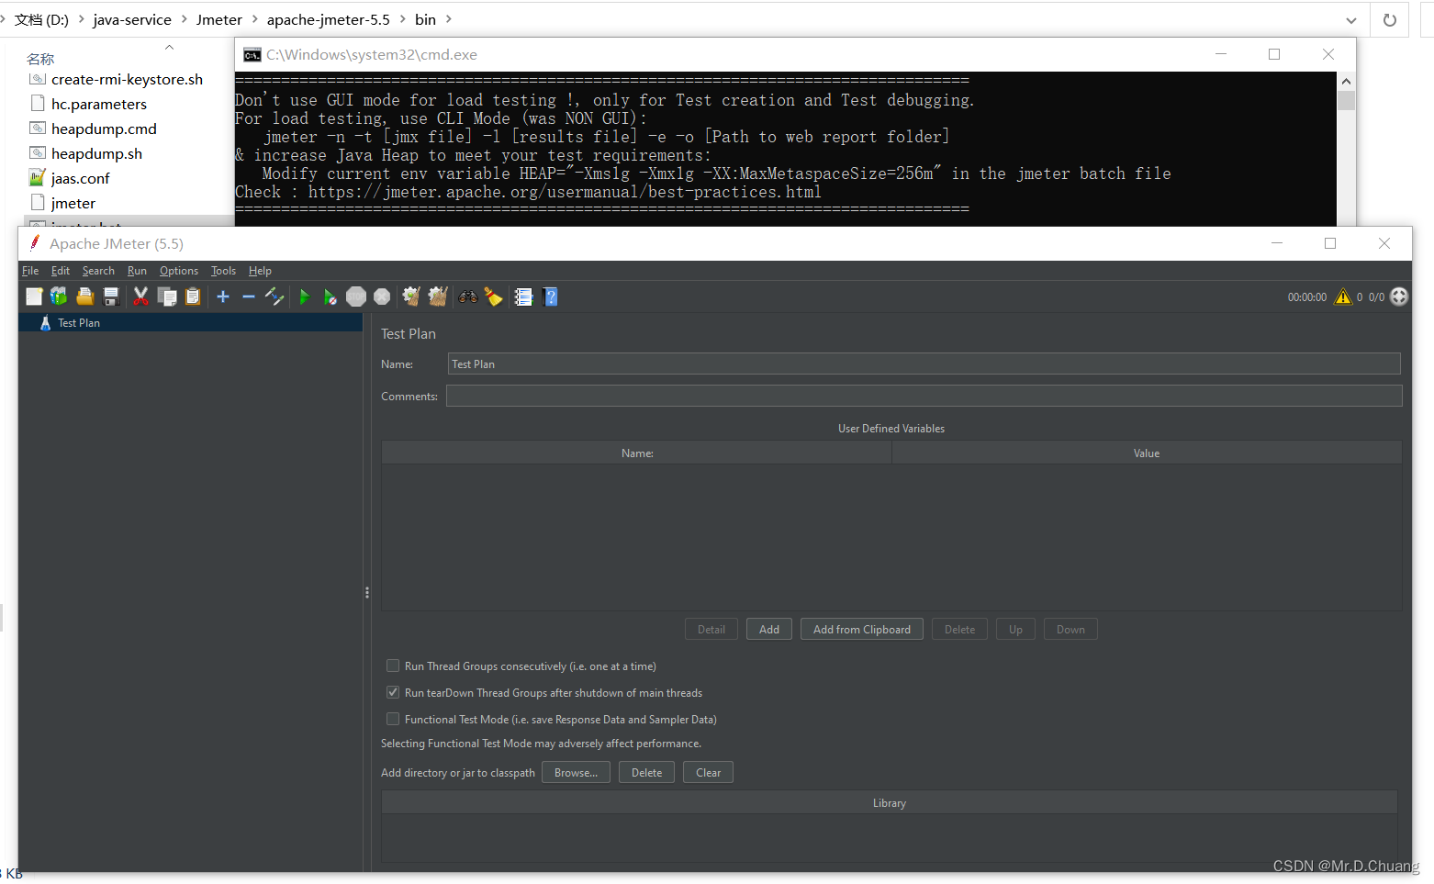Click the Open file folder icon
Screen dimensions: 1434x884
pyautogui.click(x=85, y=297)
